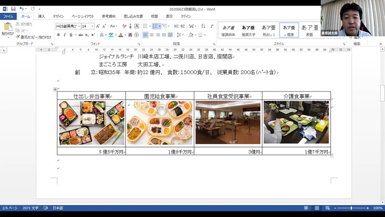This screenshot has height=217, width=385.
Task: Click the distributed alignment icon
Action: [170, 35]
